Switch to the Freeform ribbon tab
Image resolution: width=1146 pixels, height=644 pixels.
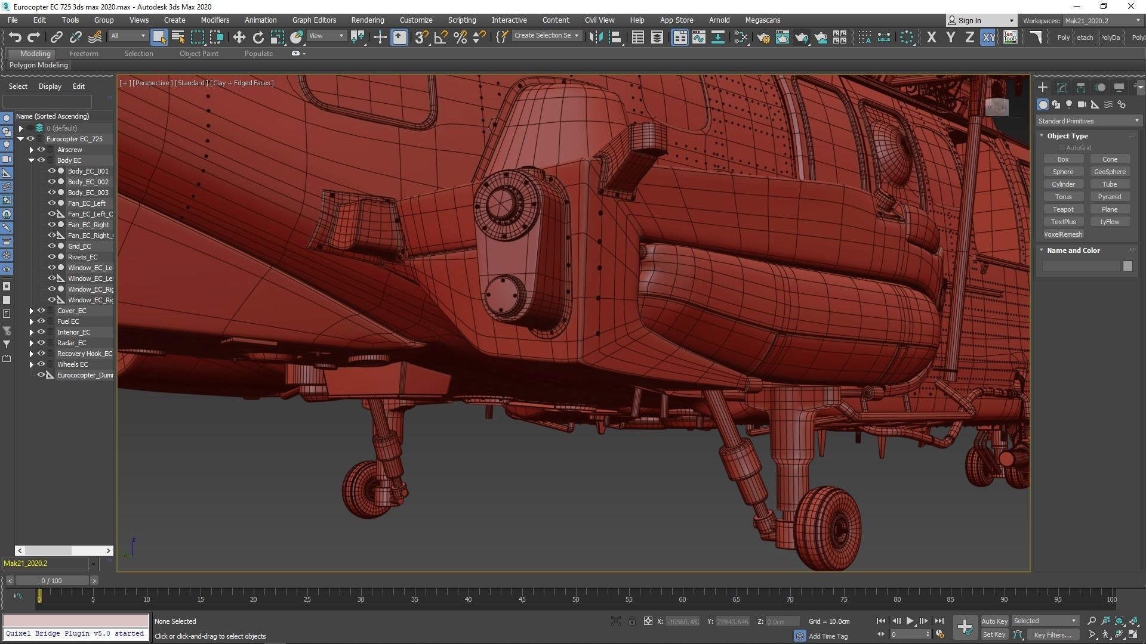[x=84, y=53]
